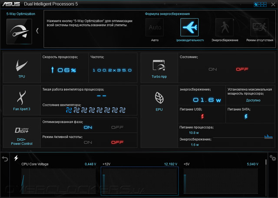The height and width of the screenshot is (198, 278).
Task: Open the Turbo App module icon
Action: tap(159, 65)
